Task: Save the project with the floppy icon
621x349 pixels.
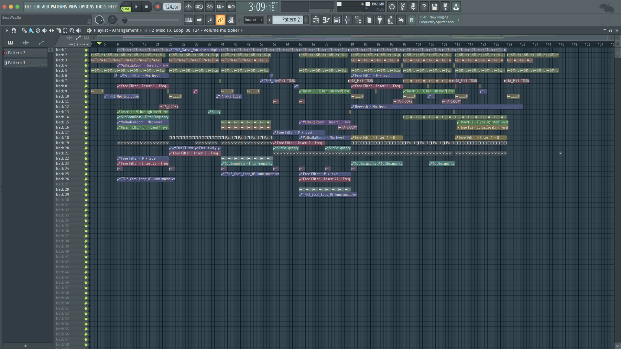Action: point(435,6)
